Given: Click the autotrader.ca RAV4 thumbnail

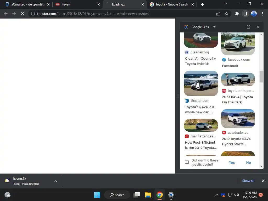Looking at the screenshot, I should pos(238,119).
